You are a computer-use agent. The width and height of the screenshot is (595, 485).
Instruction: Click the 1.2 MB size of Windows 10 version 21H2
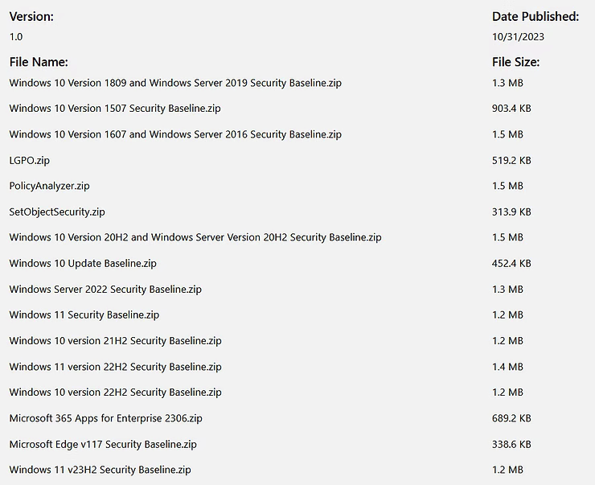[507, 341]
